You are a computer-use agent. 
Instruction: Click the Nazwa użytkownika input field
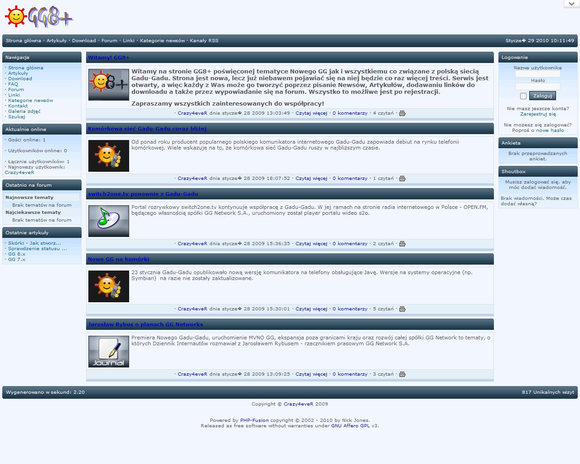[x=538, y=74]
